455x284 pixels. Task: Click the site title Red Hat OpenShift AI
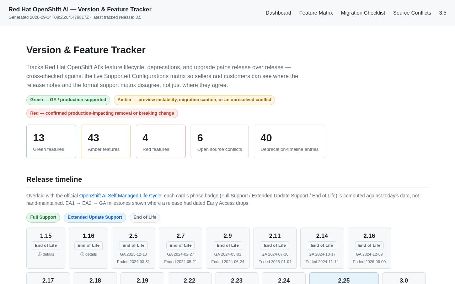[80, 10]
